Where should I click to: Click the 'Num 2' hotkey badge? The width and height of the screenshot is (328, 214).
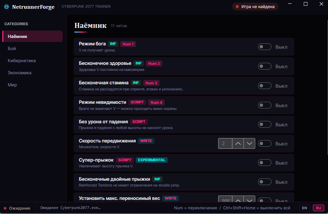[x=154, y=63]
